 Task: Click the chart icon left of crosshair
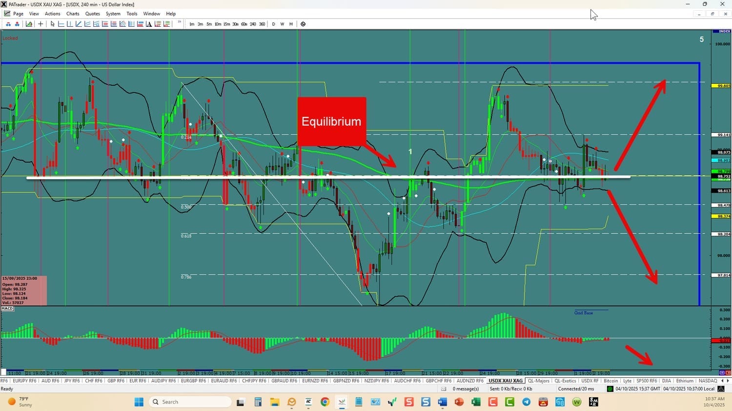pyautogui.click(x=29, y=24)
